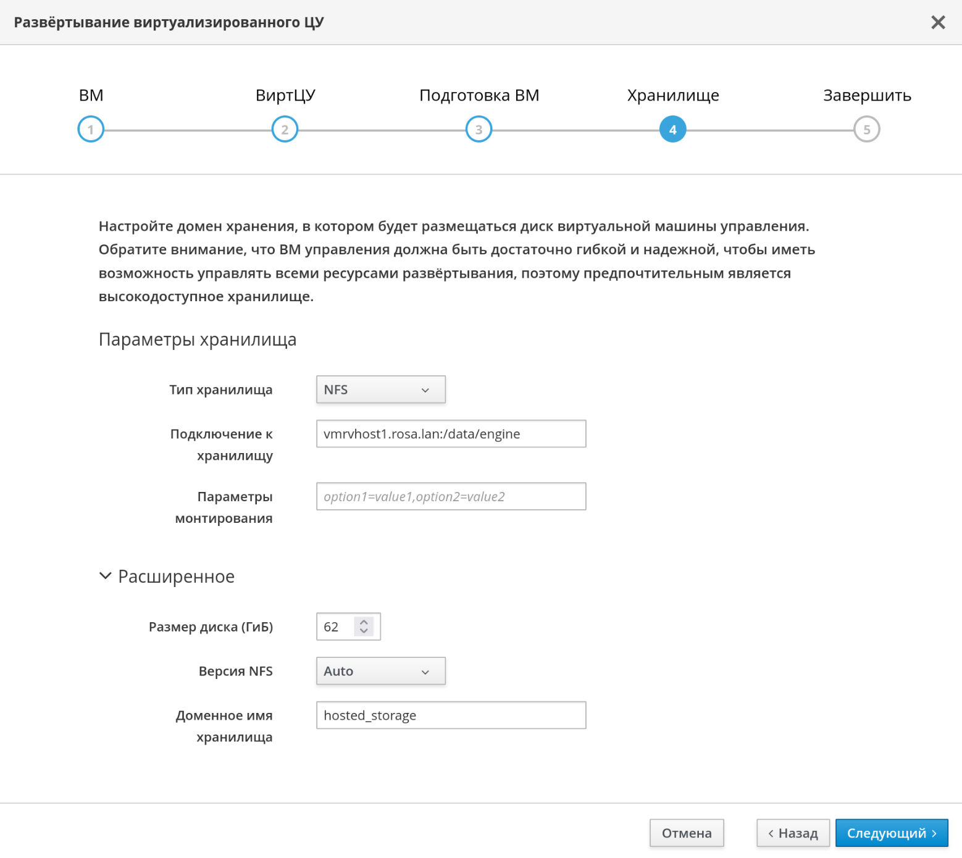Image resolution: width=962 pixels, height=858 pixels.
Task: Click the Параметры монтирования input field
Action: click(451, 497)
